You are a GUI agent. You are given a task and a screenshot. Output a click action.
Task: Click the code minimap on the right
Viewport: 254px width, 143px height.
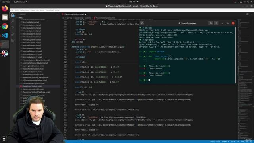pos(245,79)
